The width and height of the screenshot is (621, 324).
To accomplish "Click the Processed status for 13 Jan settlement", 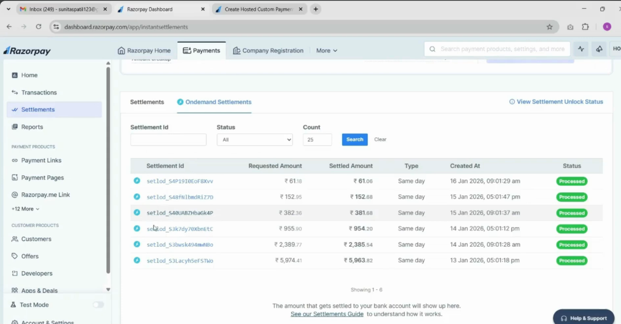I will tap(572, 260).
